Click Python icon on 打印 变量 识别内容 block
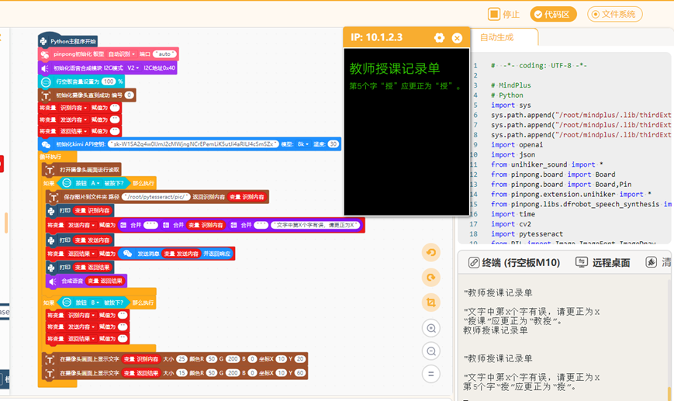The height and width of the screenshot is (401, 674). [x=51, y=211]
